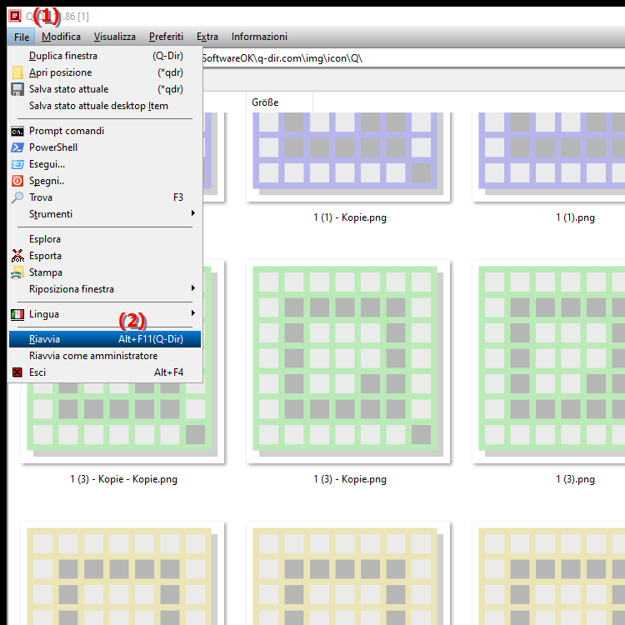Viewport: 625px width, 625px height.
Task: Click the Q-Dir application icon in title bar
Action: click(15, 16)
